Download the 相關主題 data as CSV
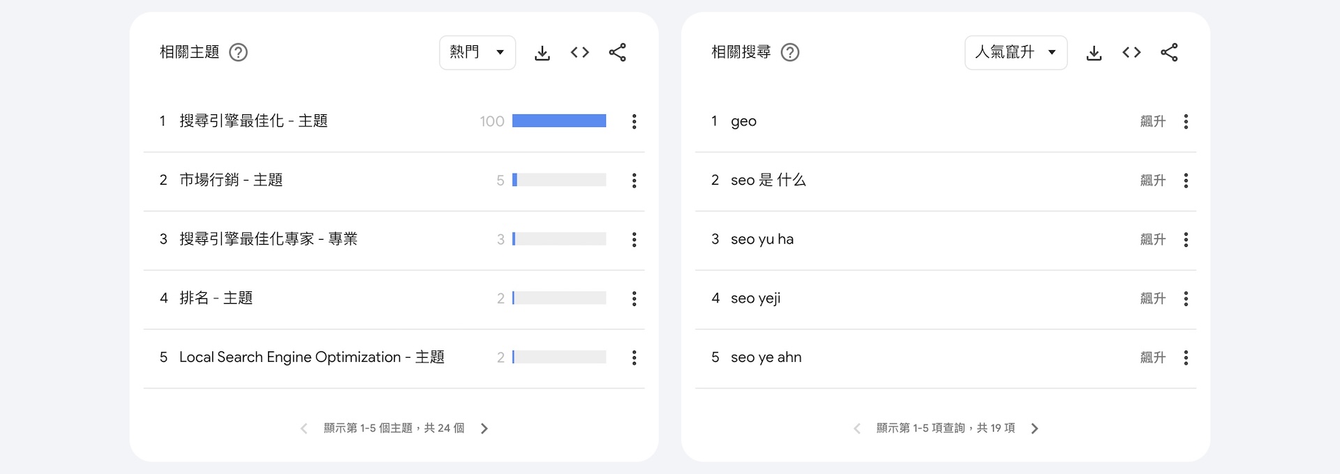This screenshot has height=474, width=1340. point(542,53)
